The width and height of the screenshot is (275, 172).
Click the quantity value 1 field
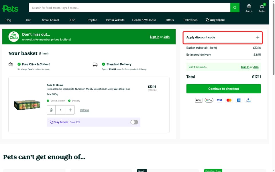[61, 110]
